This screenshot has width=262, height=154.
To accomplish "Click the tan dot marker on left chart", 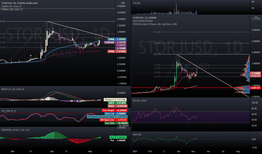I will point(31,55).
